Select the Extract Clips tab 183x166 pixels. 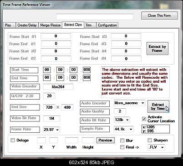pyautogui.click(x=73, y=25)
